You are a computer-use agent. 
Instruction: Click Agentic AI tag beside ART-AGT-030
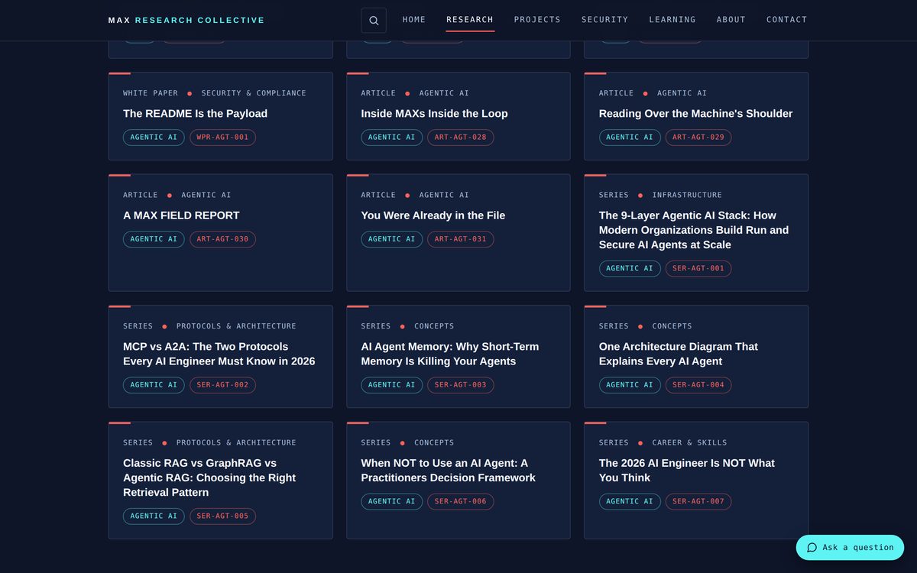[x=154, y=239]
